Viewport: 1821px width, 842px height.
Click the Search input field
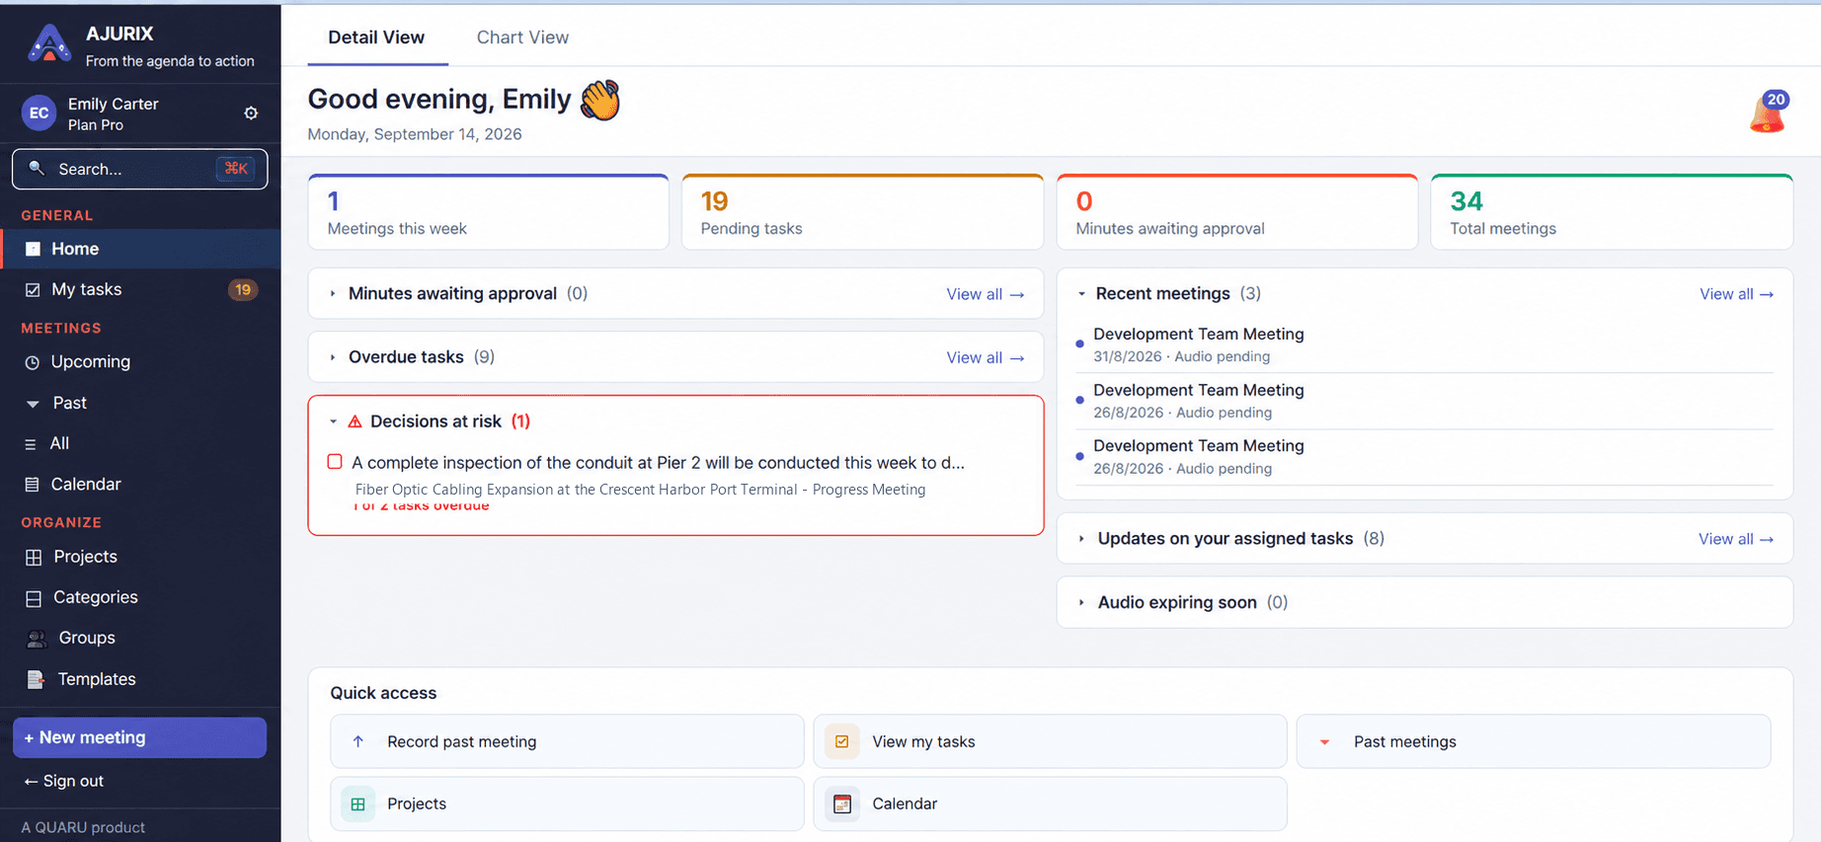[x=139, y=169]
